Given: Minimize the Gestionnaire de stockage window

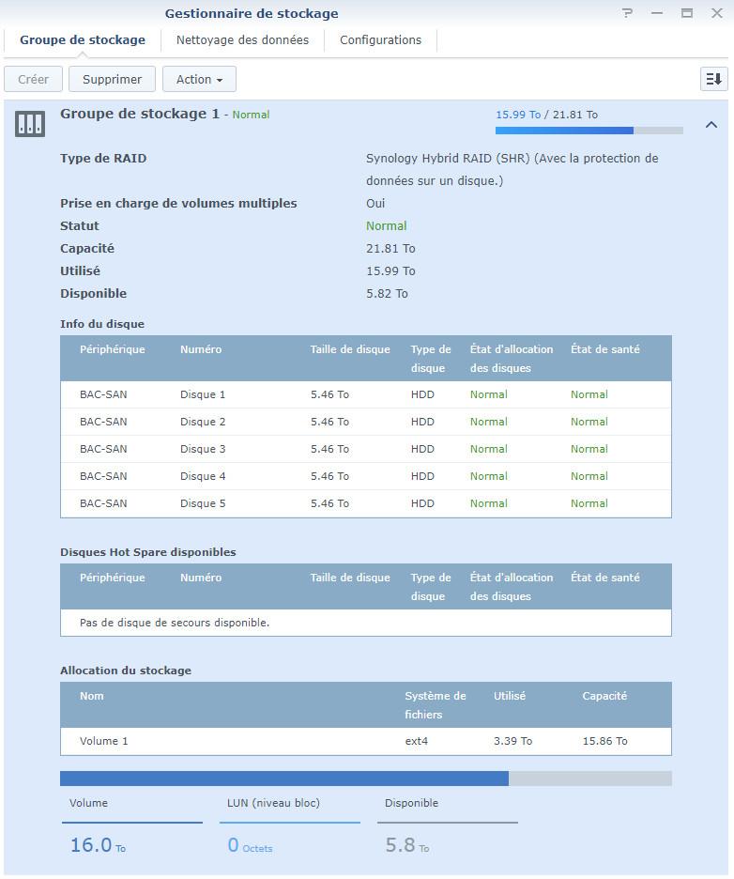Looking at the screenshot, I should point(657,14).
